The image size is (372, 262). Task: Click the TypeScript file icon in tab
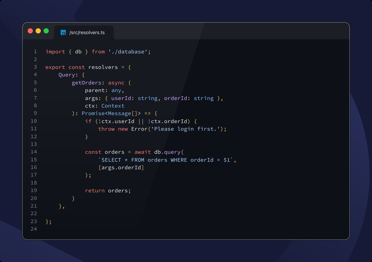63,32
